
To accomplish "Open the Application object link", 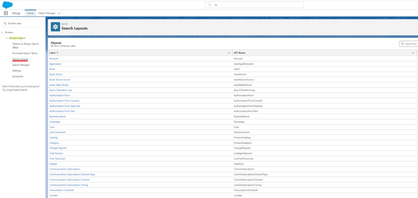I will tap(55, 64).
